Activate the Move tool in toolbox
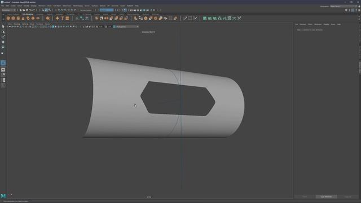The height and width of the screenshot is (203, 361). click(x=3, y=42)
